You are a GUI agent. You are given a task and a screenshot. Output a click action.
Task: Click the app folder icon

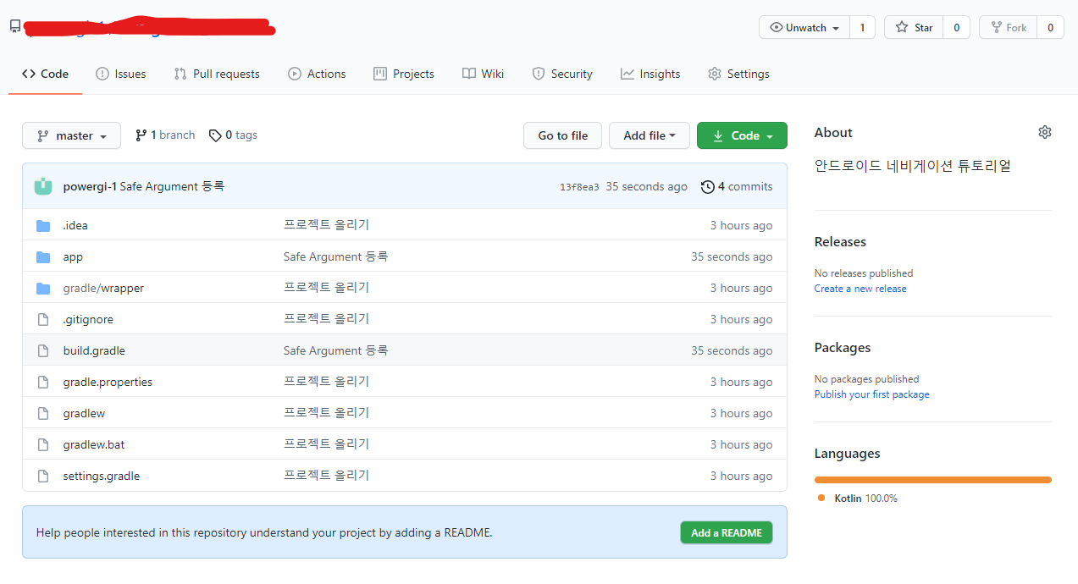(x=43, y=256)
